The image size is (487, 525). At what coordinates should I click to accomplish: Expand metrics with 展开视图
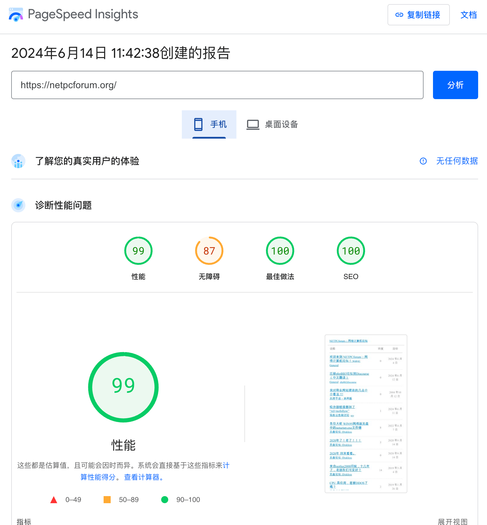tap(452, 521)
